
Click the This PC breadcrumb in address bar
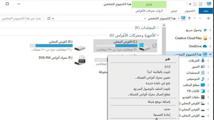[162, 18]
